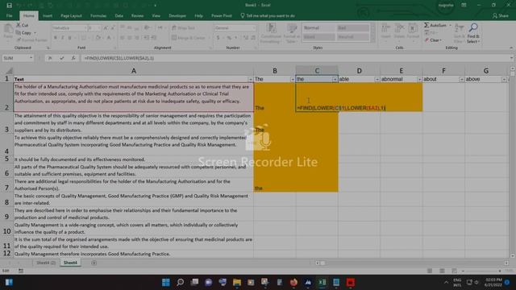Click cell B7 containing 'the'

275,184
